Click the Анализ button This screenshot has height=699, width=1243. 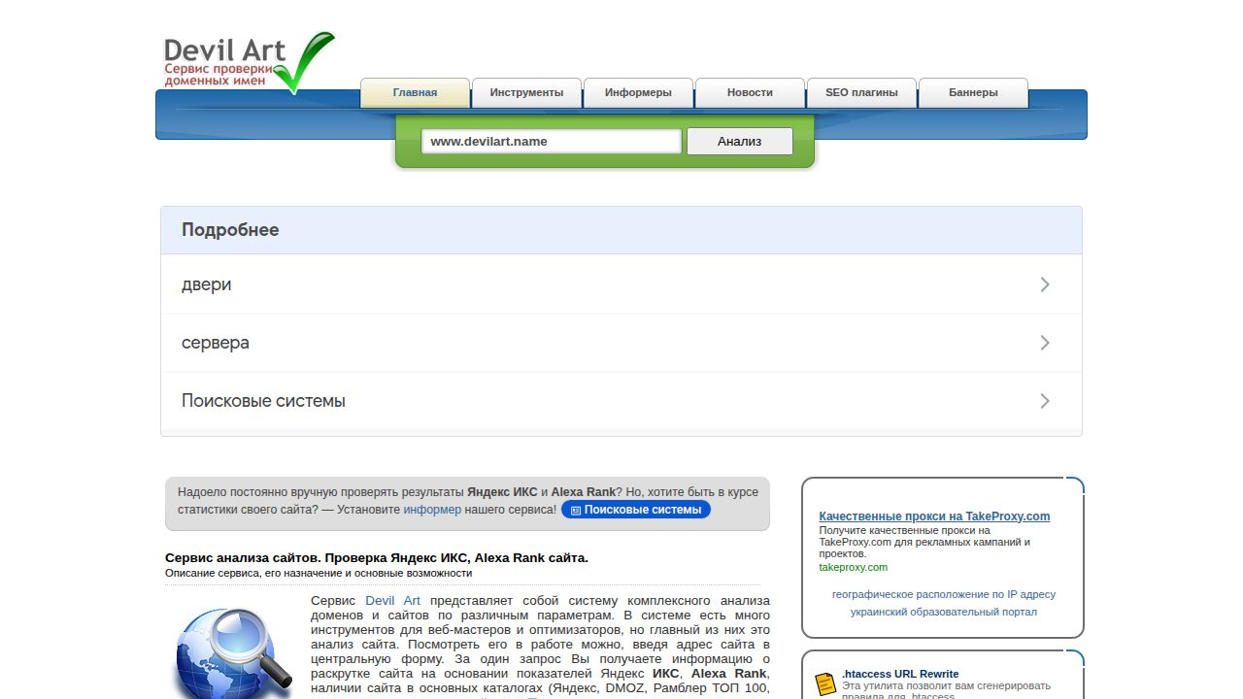pyautogui.click(x=740, y=141)
